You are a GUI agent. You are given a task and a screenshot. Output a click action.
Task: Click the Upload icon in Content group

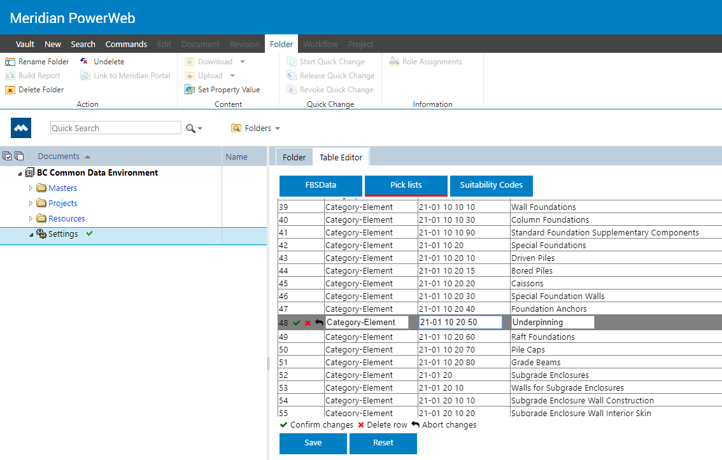click(190, 76)
